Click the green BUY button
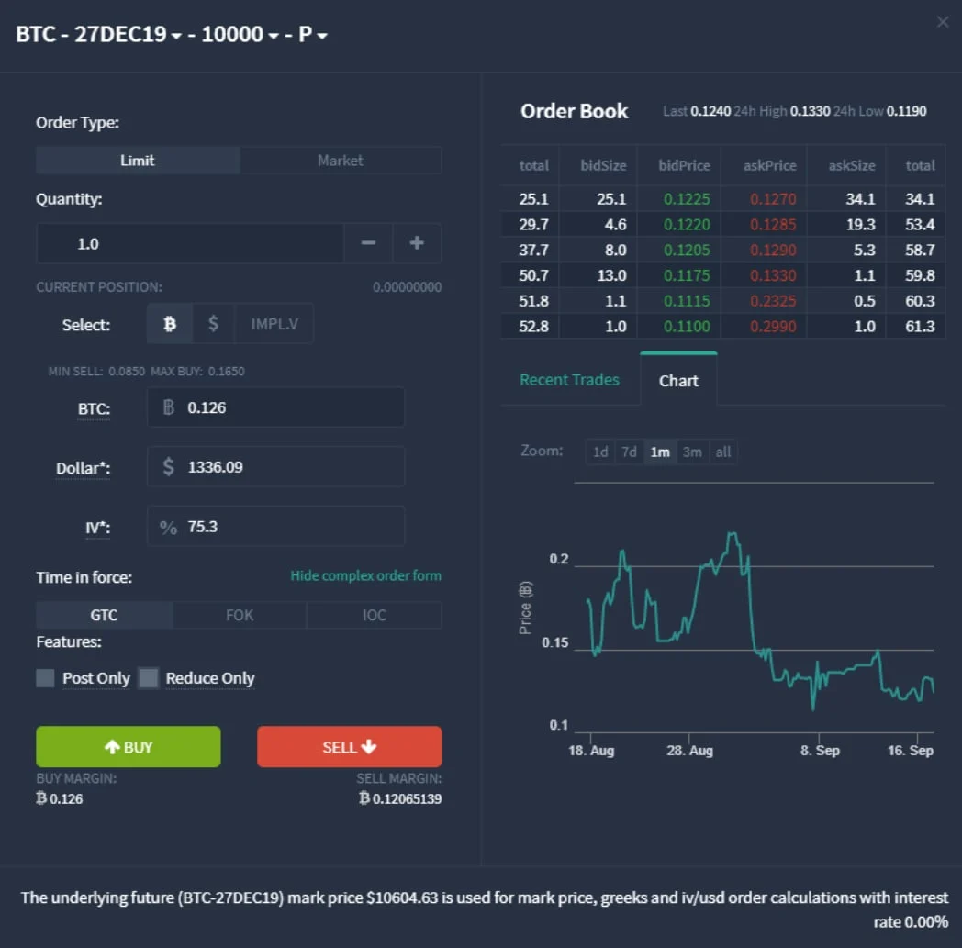 129,747
